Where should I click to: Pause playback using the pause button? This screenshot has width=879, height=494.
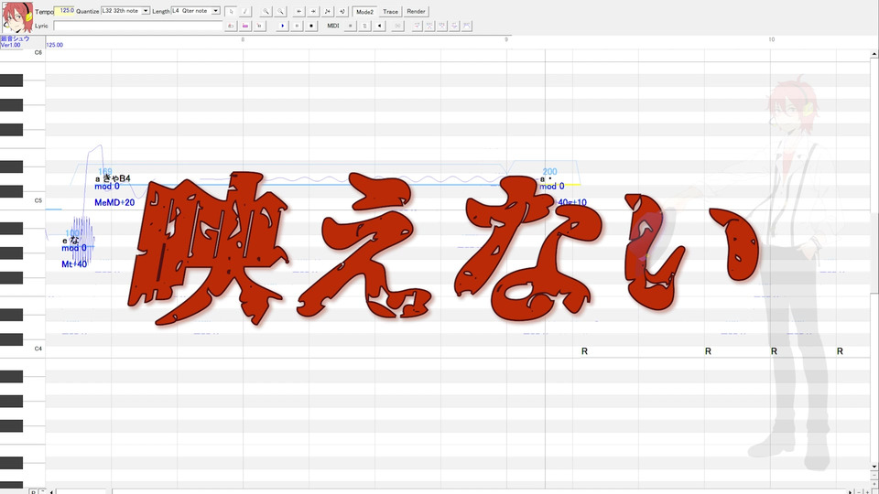coord(297,26)
